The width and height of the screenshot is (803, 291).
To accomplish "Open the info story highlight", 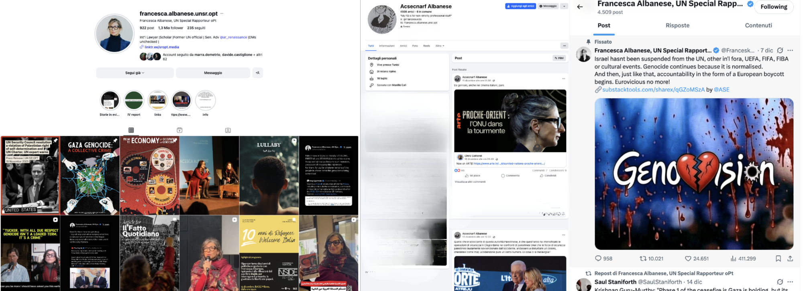I will 205,101.
